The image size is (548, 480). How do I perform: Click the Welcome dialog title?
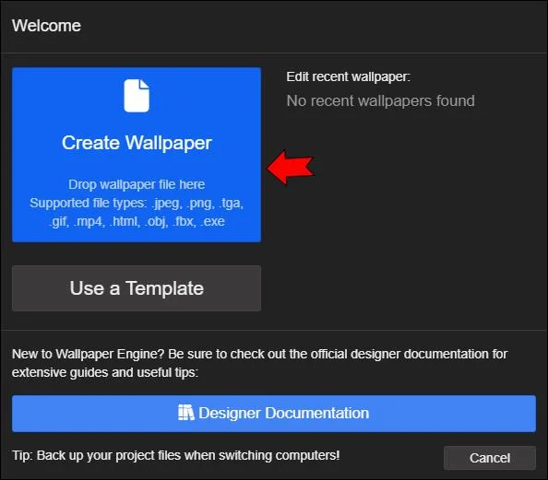click(46, 26)
